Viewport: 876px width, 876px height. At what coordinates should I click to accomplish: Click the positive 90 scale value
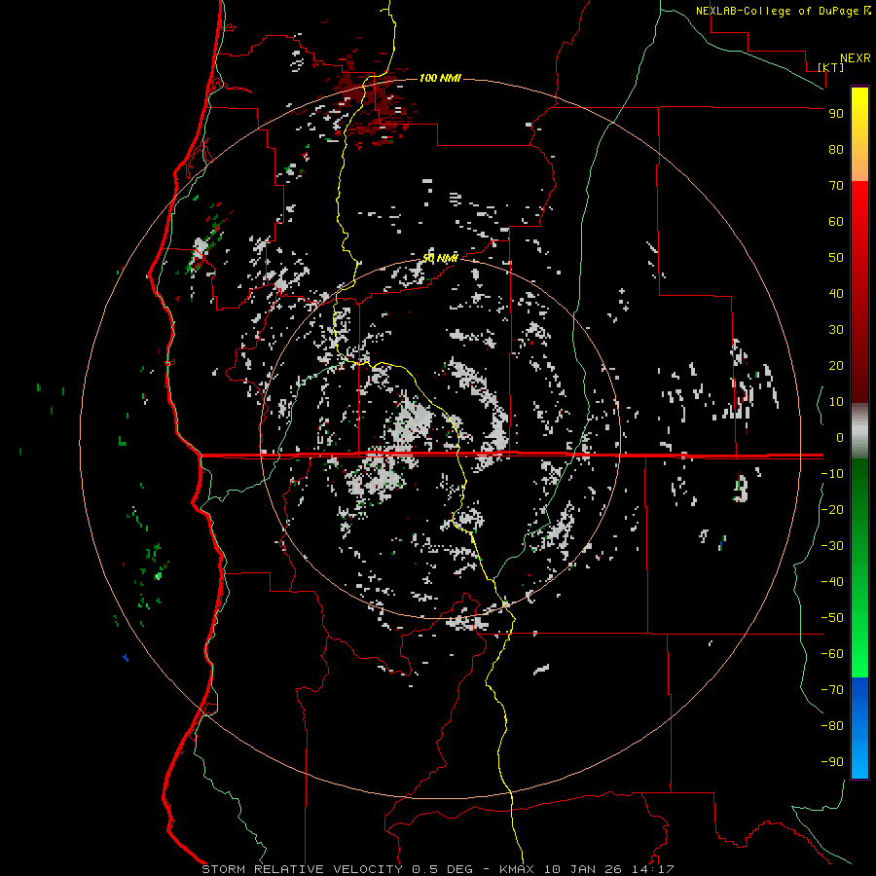coord(836,114)
